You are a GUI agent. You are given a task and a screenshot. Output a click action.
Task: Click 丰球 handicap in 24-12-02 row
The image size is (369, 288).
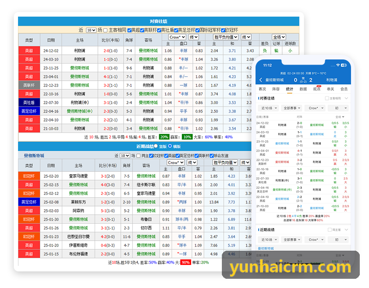184,51
